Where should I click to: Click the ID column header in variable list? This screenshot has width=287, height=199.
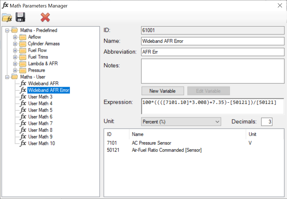[117, 134]
